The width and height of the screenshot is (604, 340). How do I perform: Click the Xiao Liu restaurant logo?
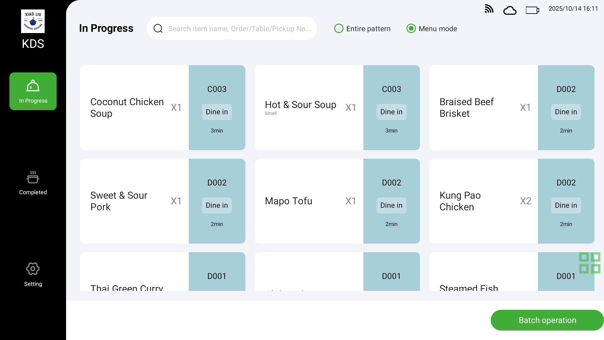point(33,21)
